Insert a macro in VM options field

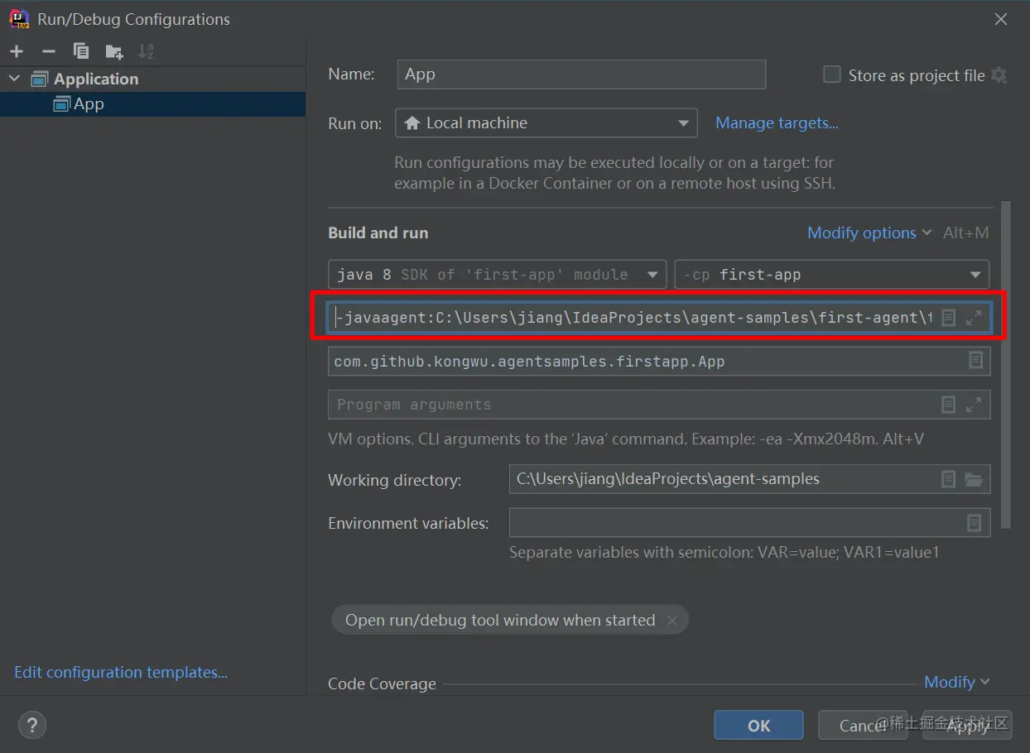(949, 318)
